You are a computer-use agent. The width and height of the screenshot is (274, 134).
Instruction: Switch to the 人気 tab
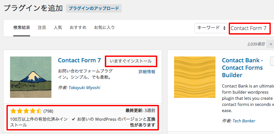[58, 27]
